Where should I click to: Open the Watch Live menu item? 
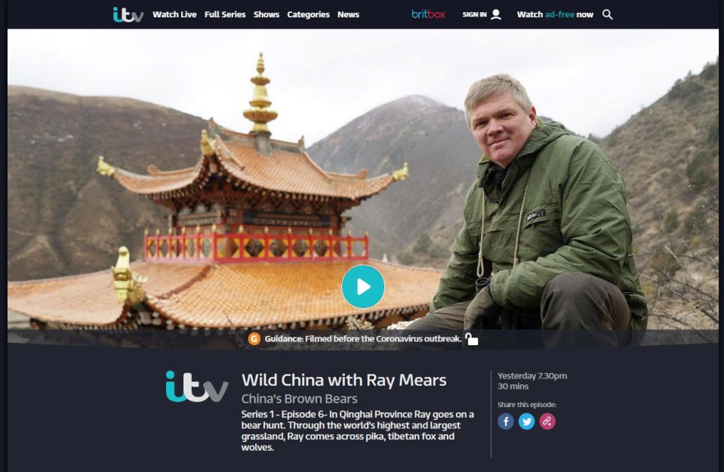[x=174, y=15]
